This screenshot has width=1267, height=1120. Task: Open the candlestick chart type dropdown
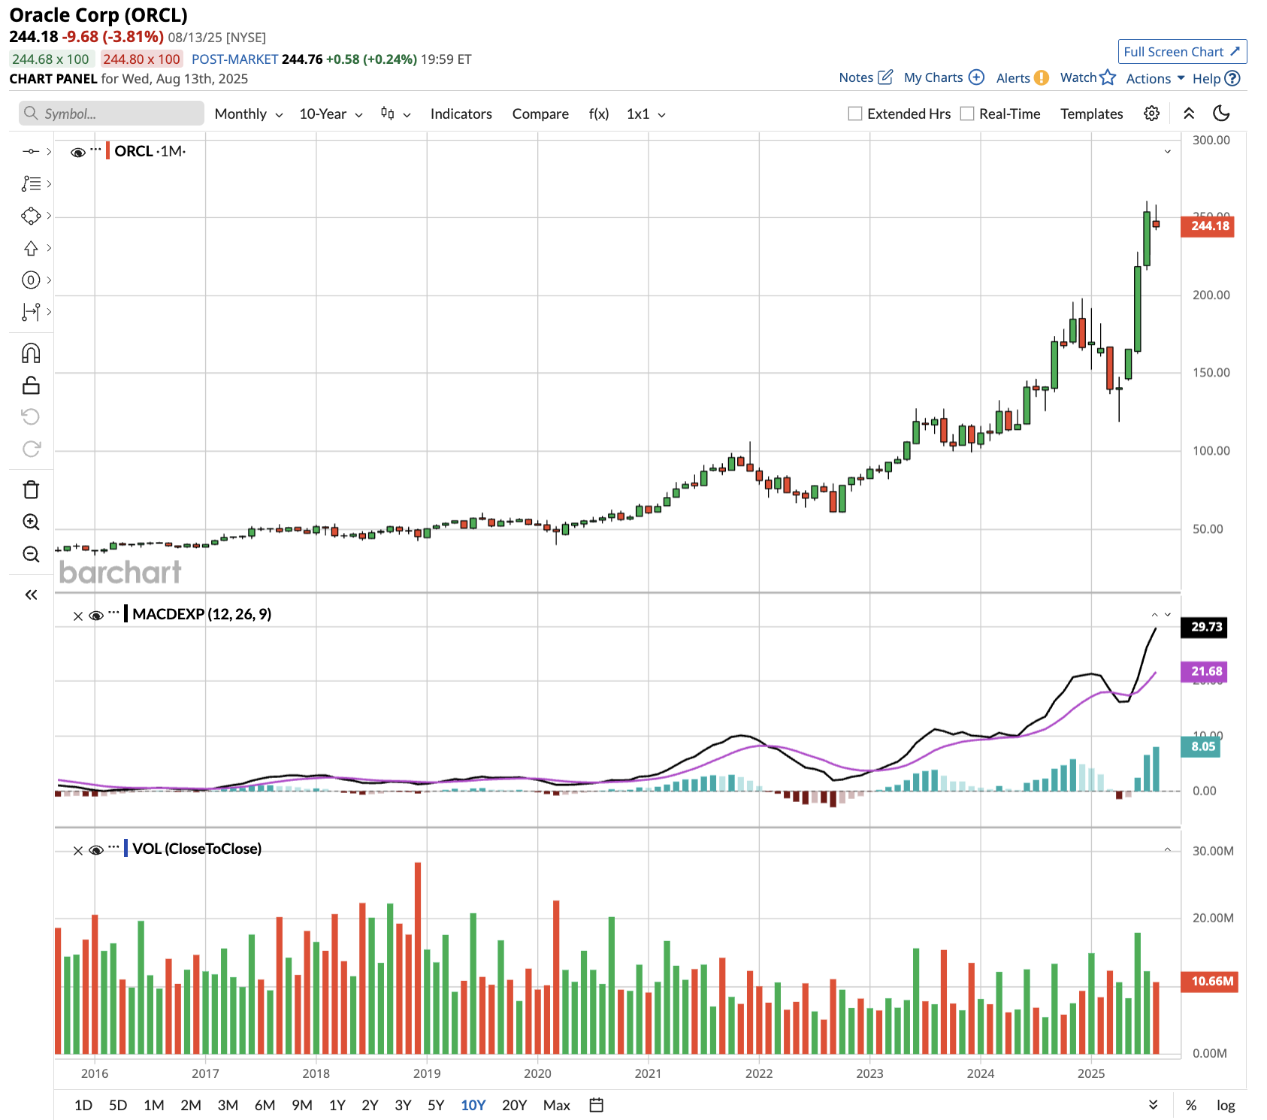[396, 114]
